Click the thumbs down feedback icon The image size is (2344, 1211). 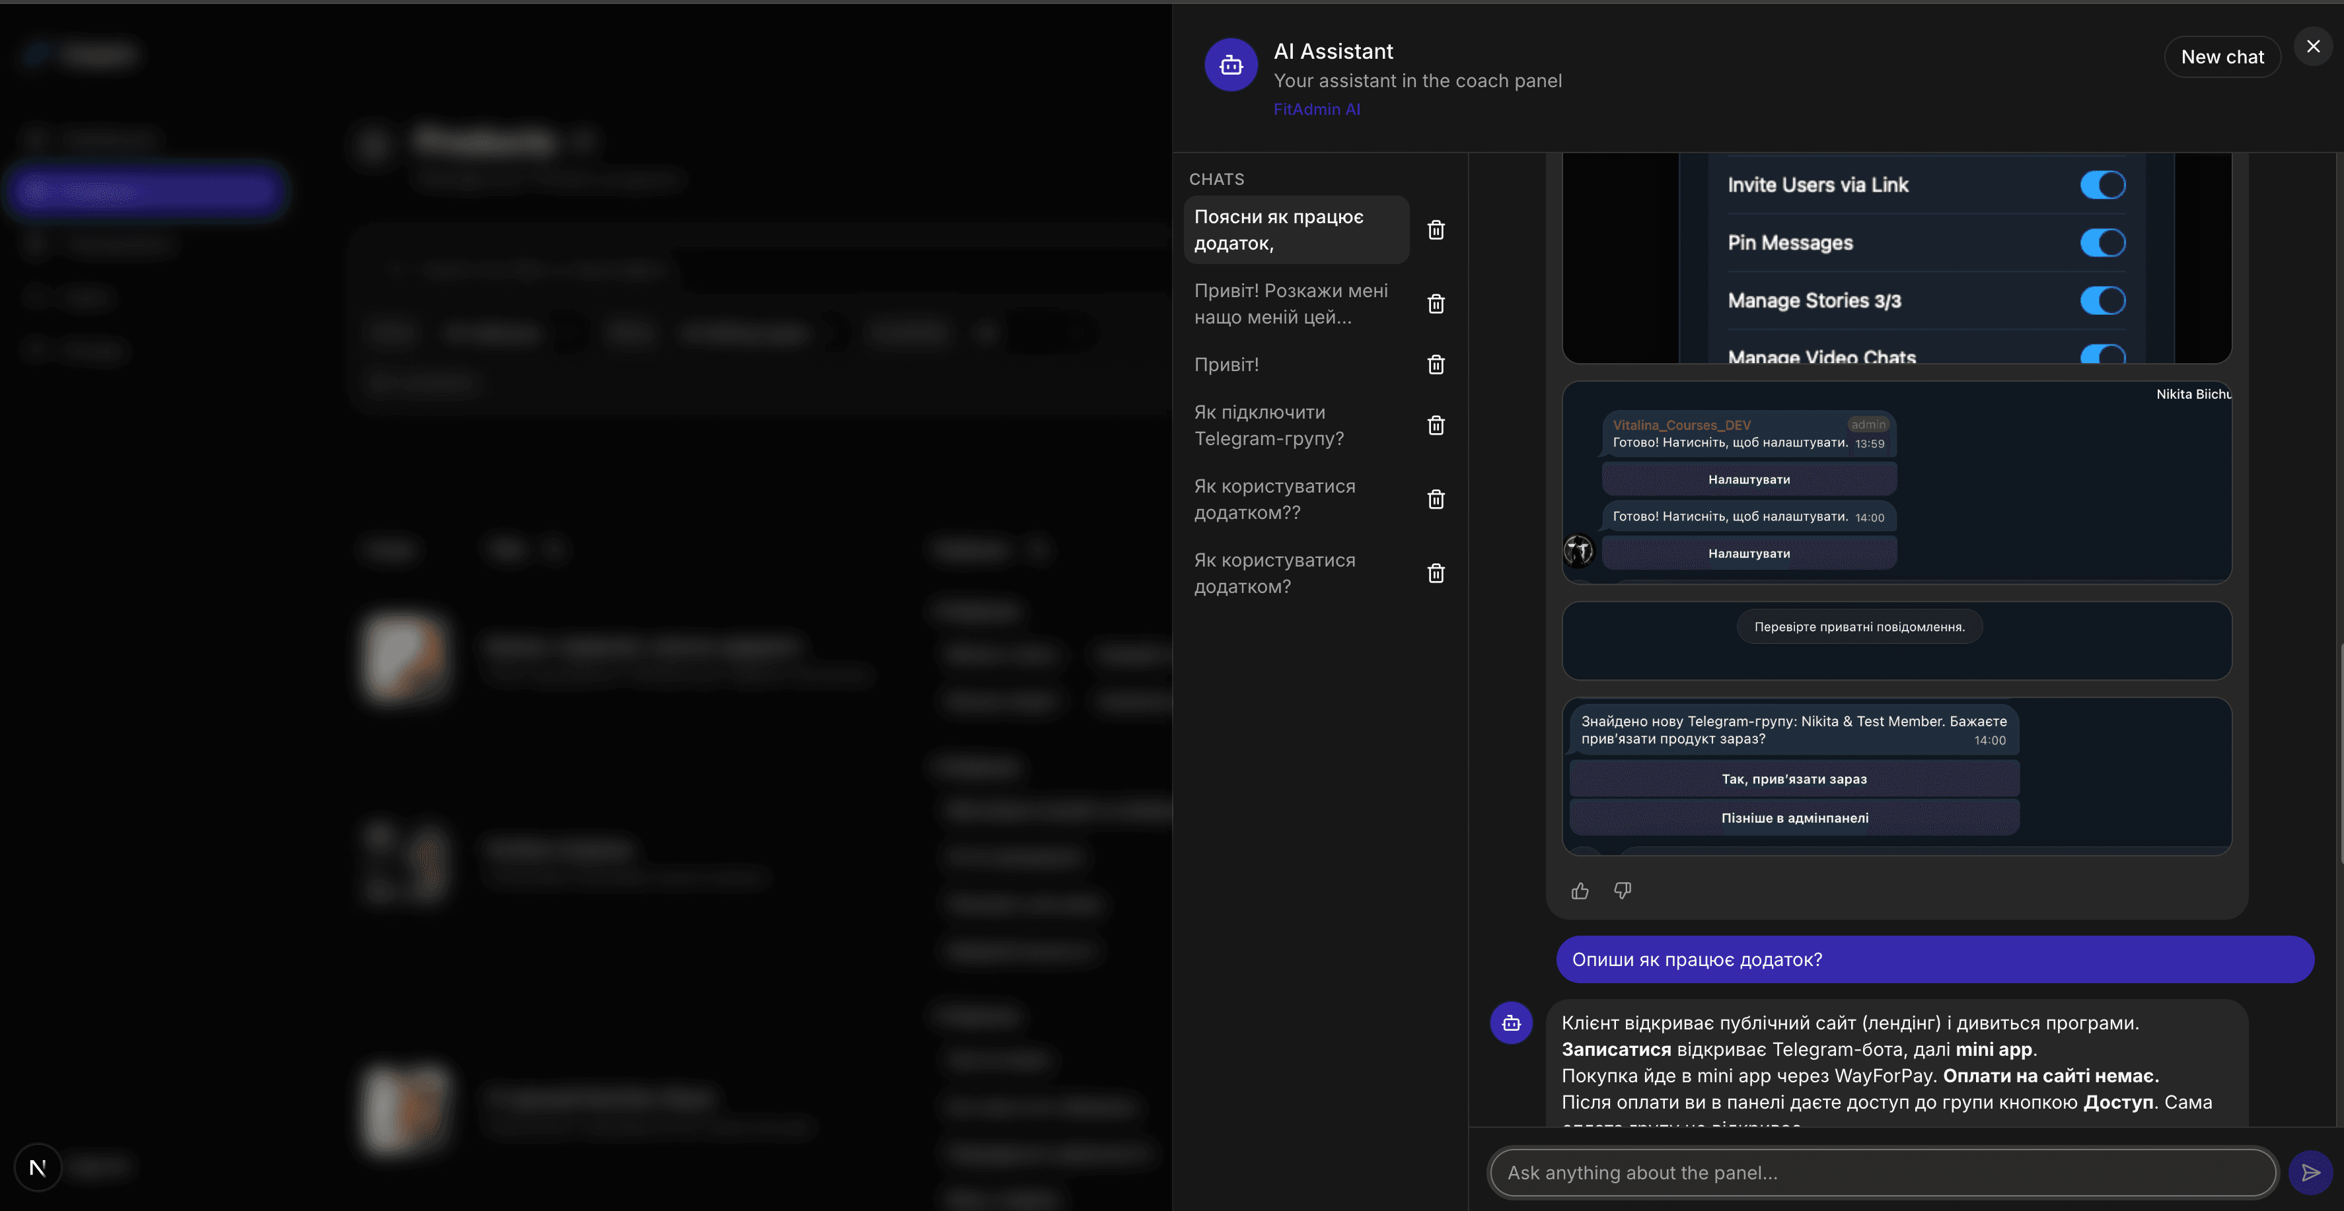[x=1623, y=891]
